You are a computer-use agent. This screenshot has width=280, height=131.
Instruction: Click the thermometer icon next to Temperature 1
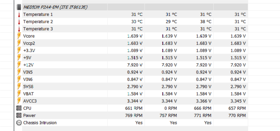pyautogui.click(x=19, y=14)
